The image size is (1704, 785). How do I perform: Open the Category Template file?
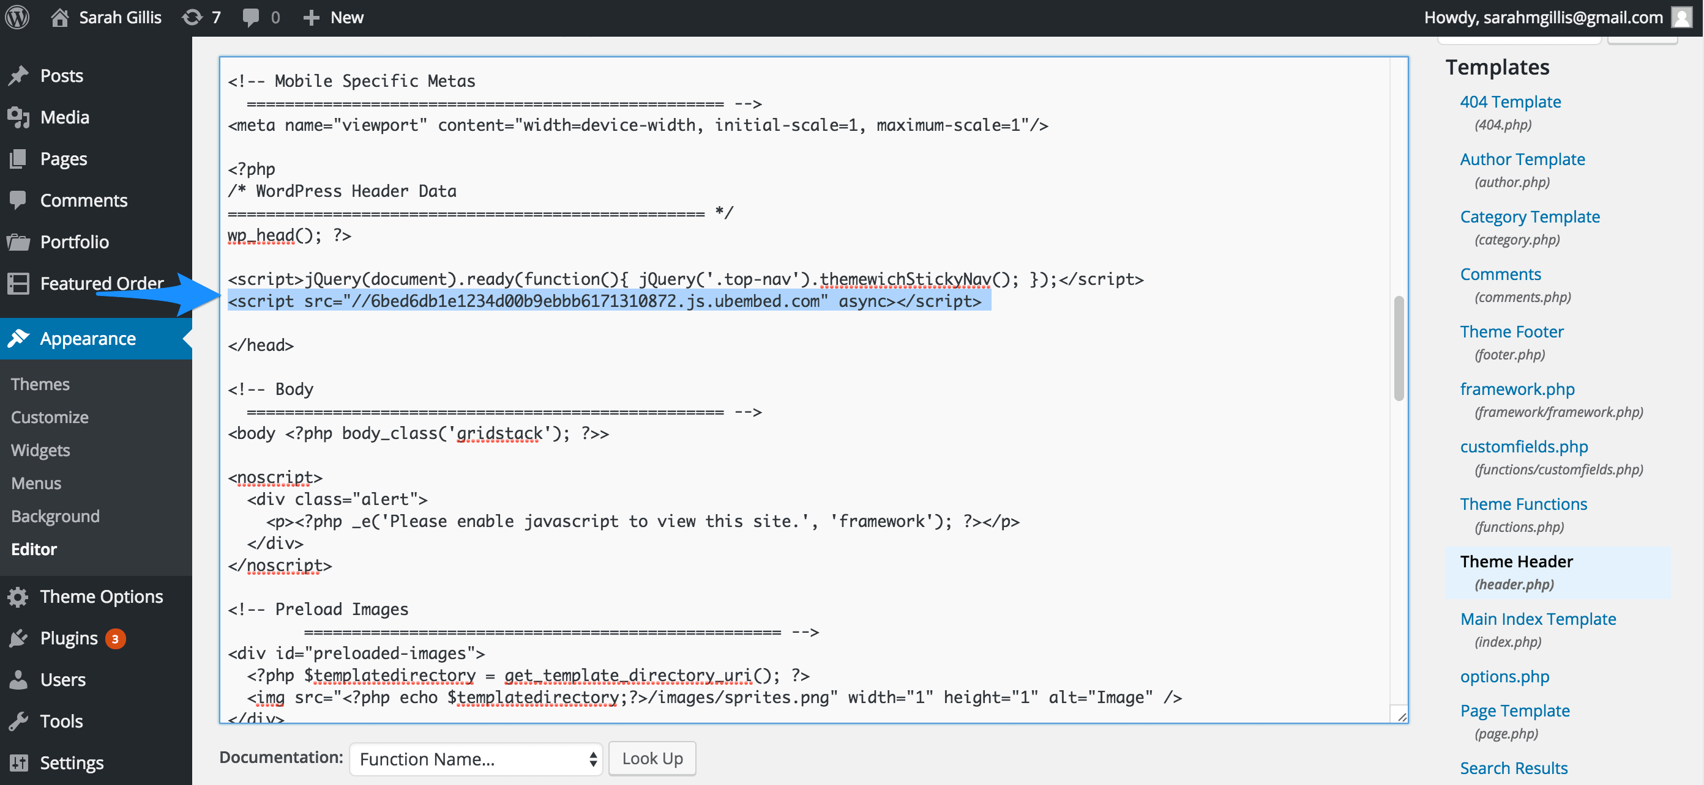(1530, 217)
